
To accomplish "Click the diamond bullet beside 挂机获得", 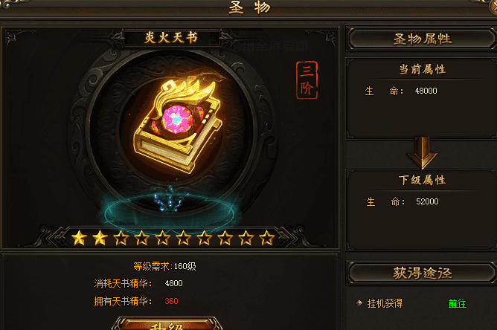I will (359, 302).
